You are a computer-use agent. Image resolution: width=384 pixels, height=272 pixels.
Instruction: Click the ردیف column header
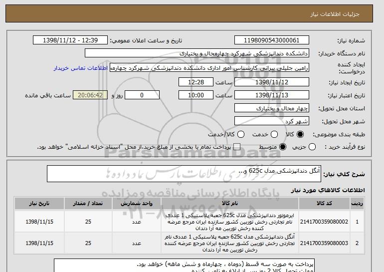357,204
